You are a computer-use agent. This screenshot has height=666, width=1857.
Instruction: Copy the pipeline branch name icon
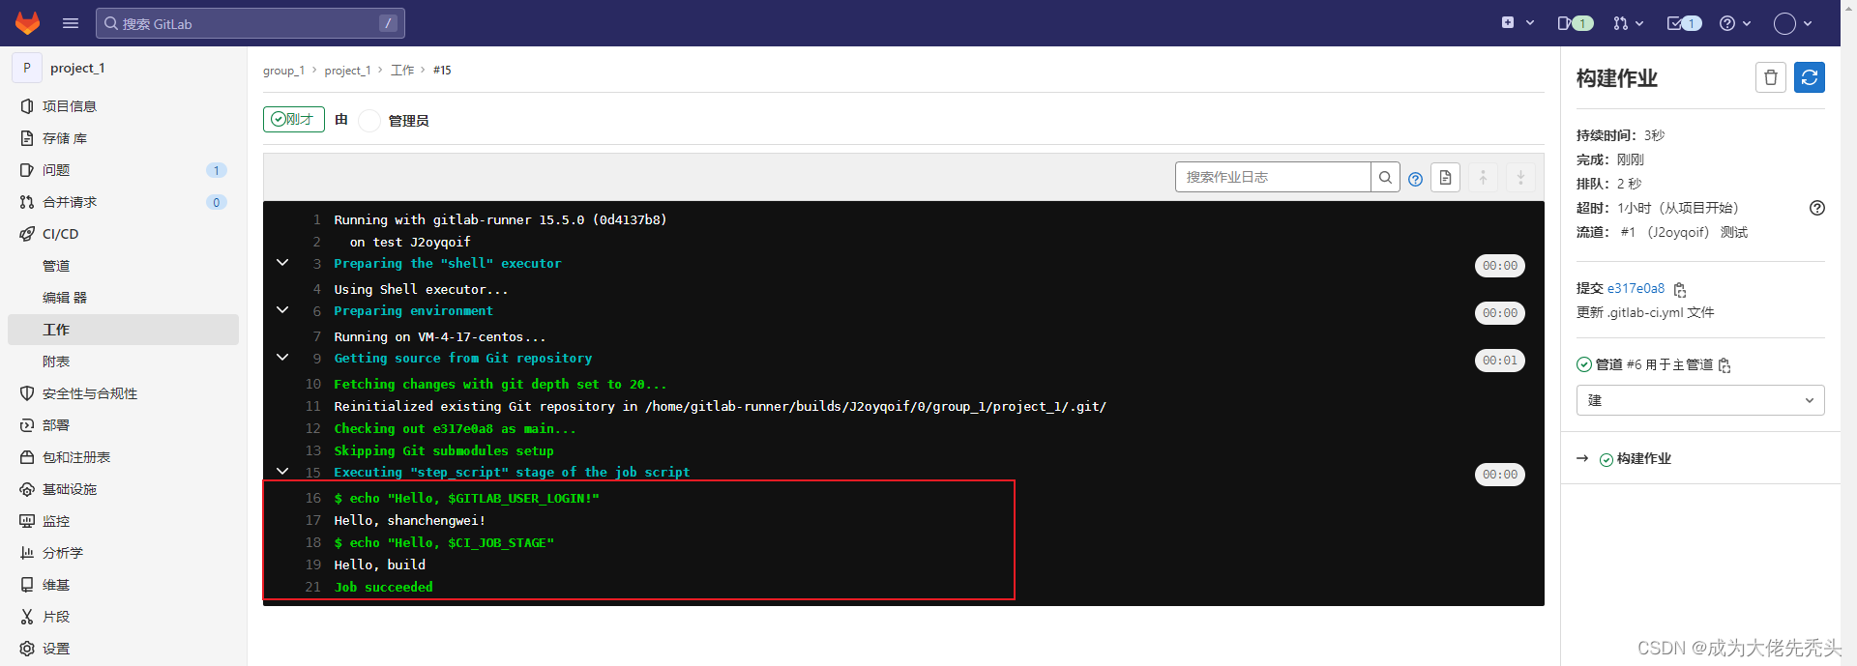[1724, 365]
